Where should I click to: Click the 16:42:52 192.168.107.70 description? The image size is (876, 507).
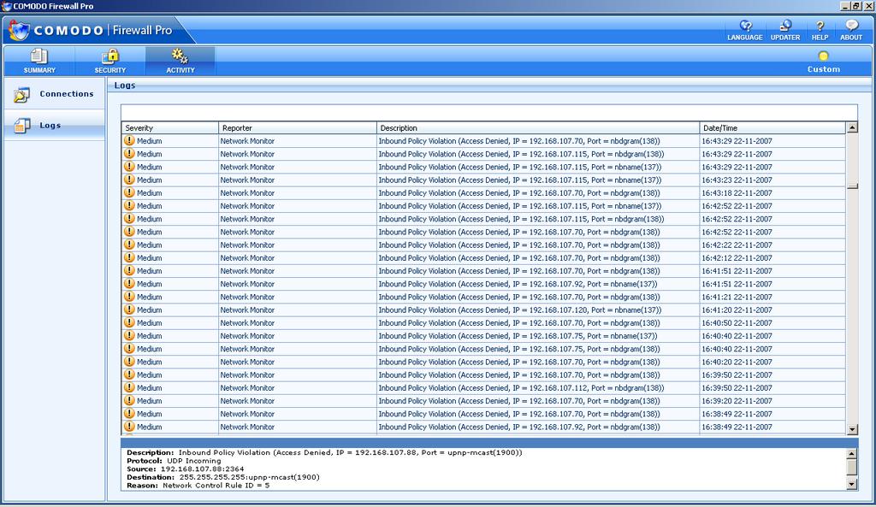(519, 233)
